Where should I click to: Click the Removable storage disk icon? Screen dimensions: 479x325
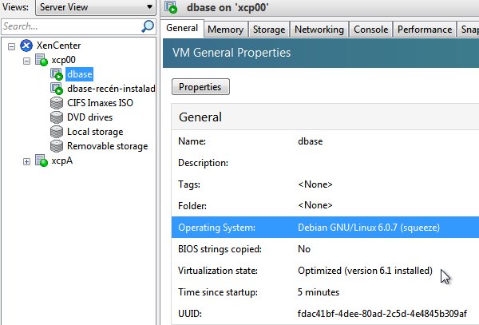[x=57, y=146]
